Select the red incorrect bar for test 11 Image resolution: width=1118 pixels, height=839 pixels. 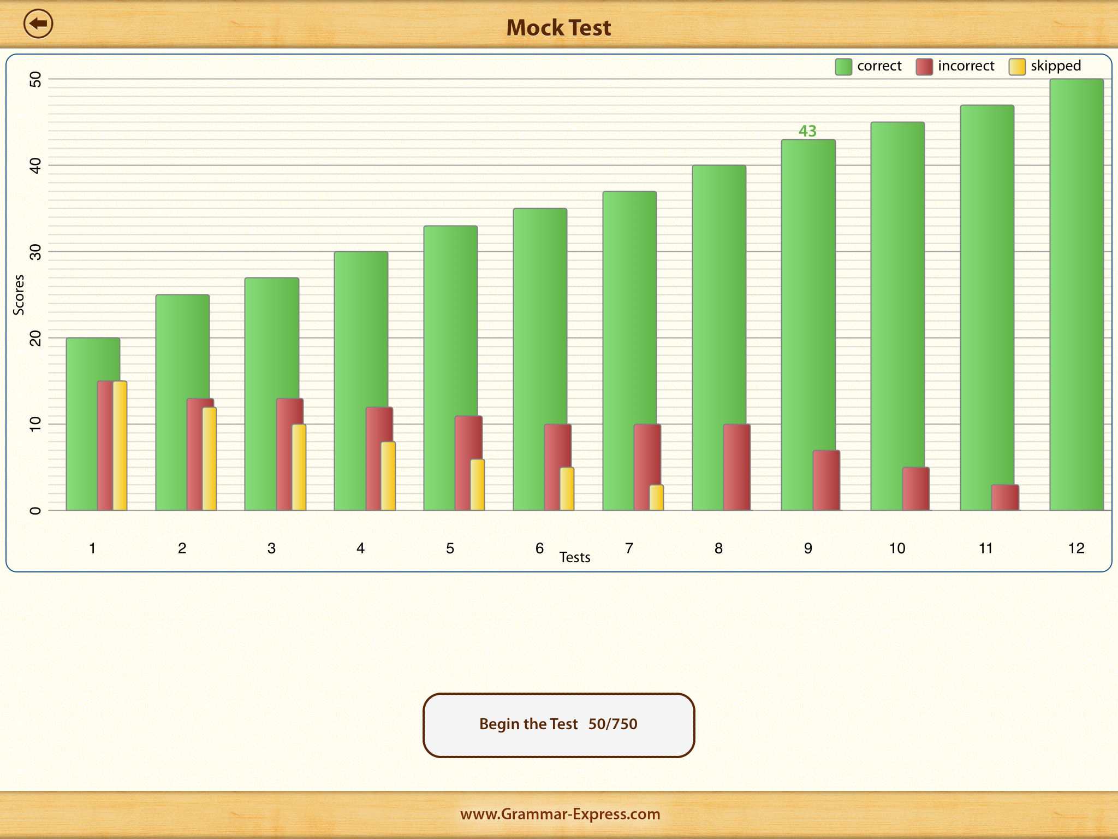coord(1004,498)
